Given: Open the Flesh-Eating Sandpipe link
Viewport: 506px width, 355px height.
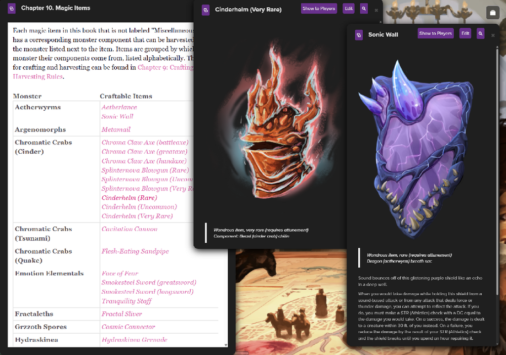Looking at the screenshot, I should pos(135,251).
